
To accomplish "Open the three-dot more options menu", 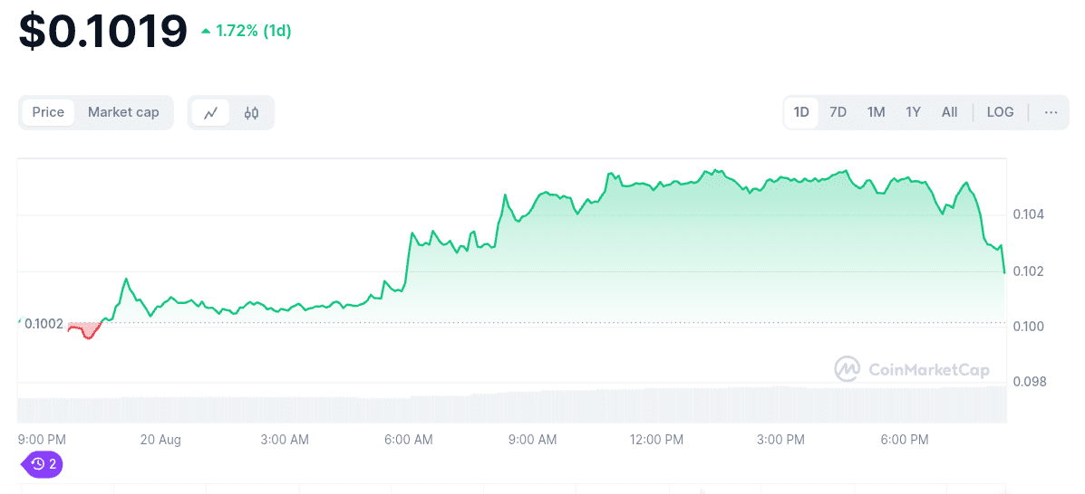I will (1051, 112).
